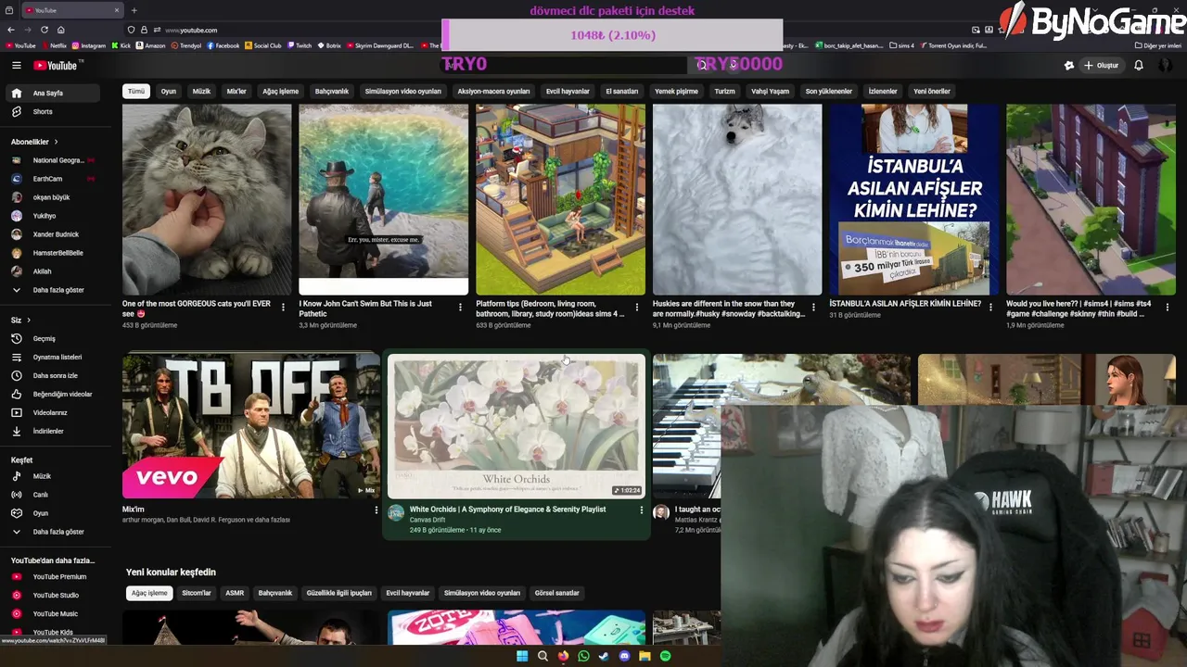The width and height of the screenshot is (1187, 667).
Task: Open Spotify from the taskbar
Action: (x=665, y=656)
